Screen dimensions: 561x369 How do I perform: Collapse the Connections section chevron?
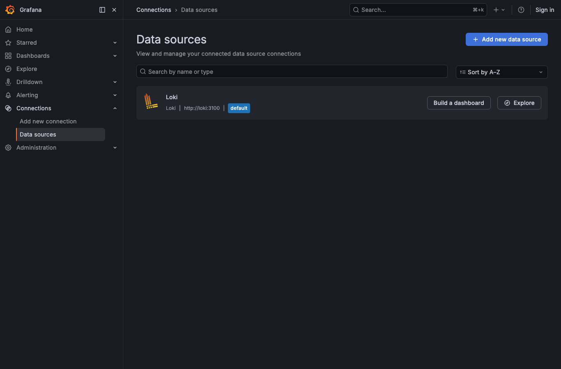(x=115, y=108)
